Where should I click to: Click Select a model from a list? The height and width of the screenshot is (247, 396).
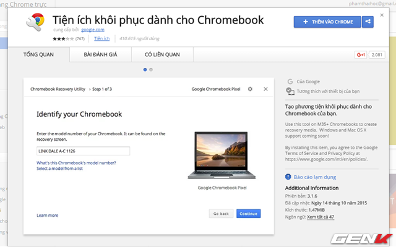(x=59, y=169)
